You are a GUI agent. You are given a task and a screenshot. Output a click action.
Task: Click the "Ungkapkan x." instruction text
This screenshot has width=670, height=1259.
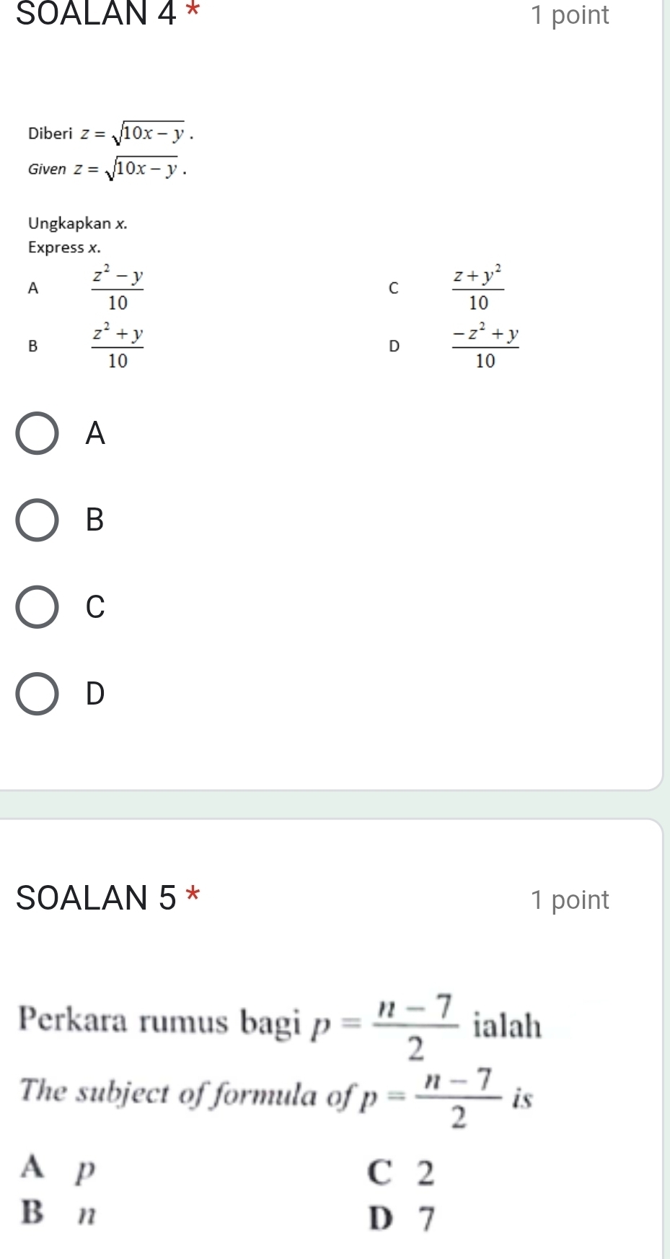click(77, 223)
